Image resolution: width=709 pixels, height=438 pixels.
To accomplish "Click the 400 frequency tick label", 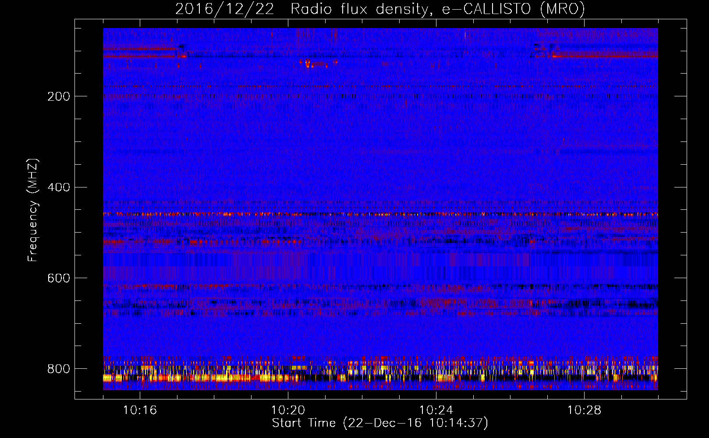I will tap(59, 187).
